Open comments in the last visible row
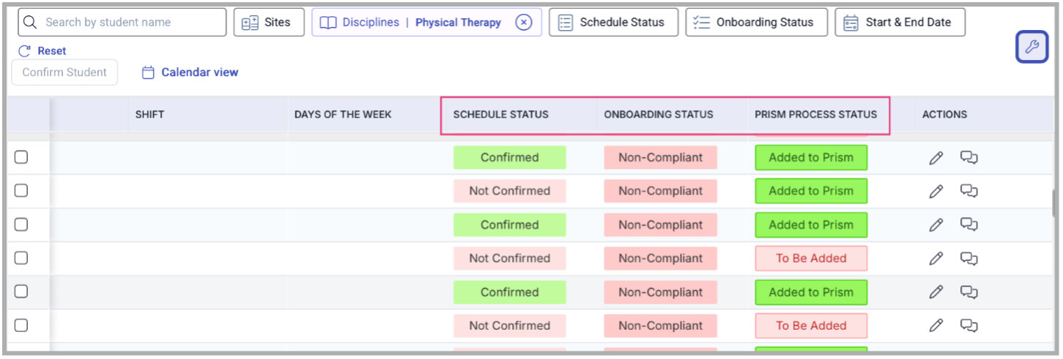The width and height of the screenshot is (1063, 359). (x=969, y=326)
